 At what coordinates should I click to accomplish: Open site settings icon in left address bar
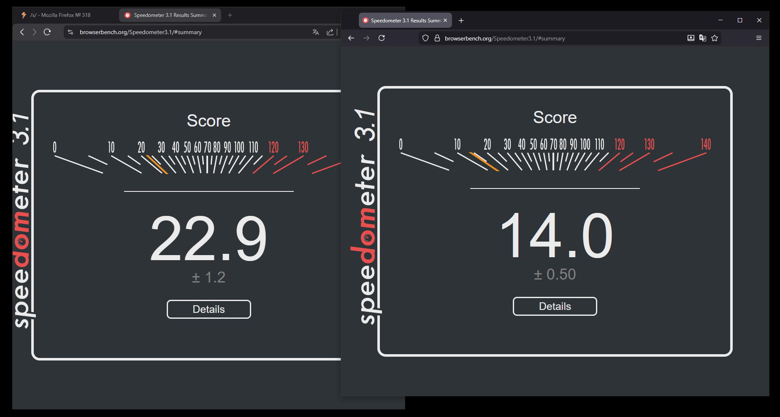click(x=70, y=32)
